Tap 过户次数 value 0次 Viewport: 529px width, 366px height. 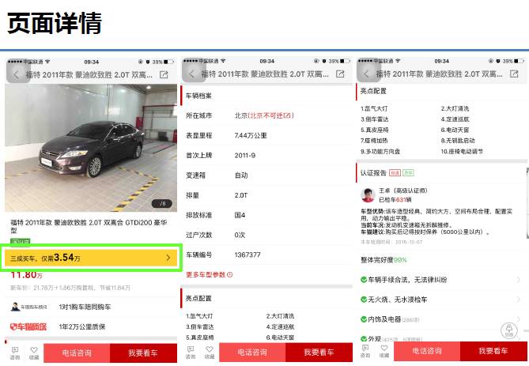[x=240, y=235]
